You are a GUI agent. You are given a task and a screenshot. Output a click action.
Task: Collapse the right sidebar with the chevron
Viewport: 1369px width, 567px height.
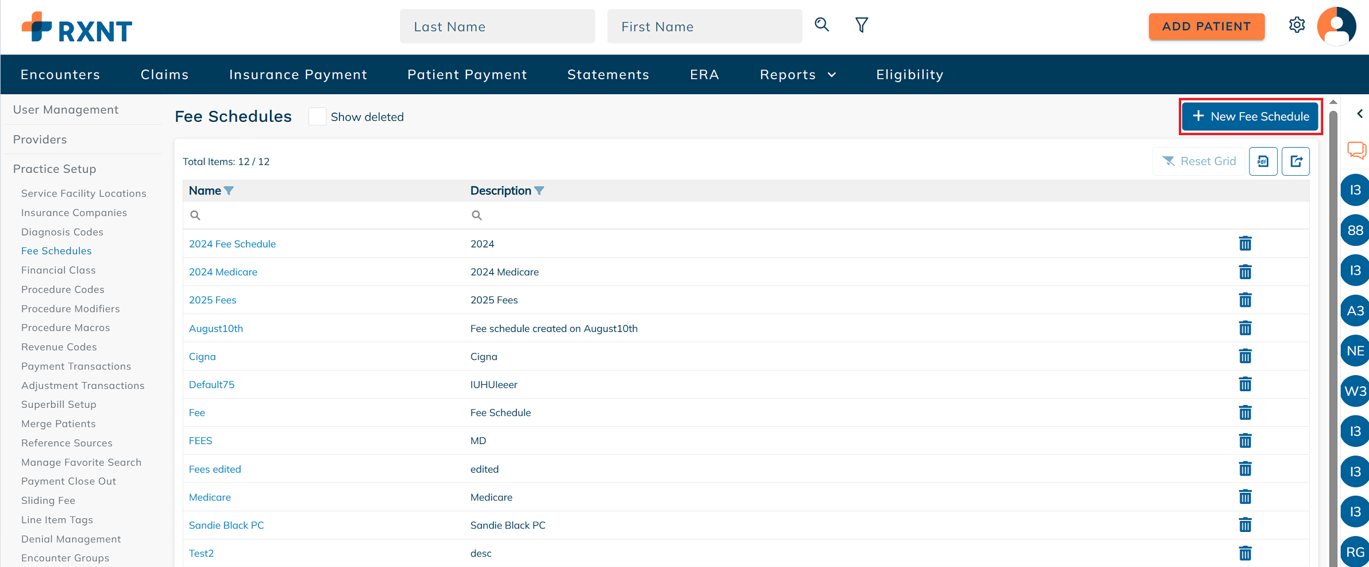pos(1359,114)
